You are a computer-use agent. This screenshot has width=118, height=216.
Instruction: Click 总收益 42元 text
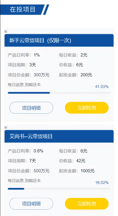[x=72, y=161]
